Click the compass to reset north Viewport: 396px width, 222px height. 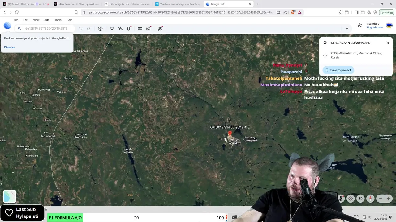coord(370,199)
